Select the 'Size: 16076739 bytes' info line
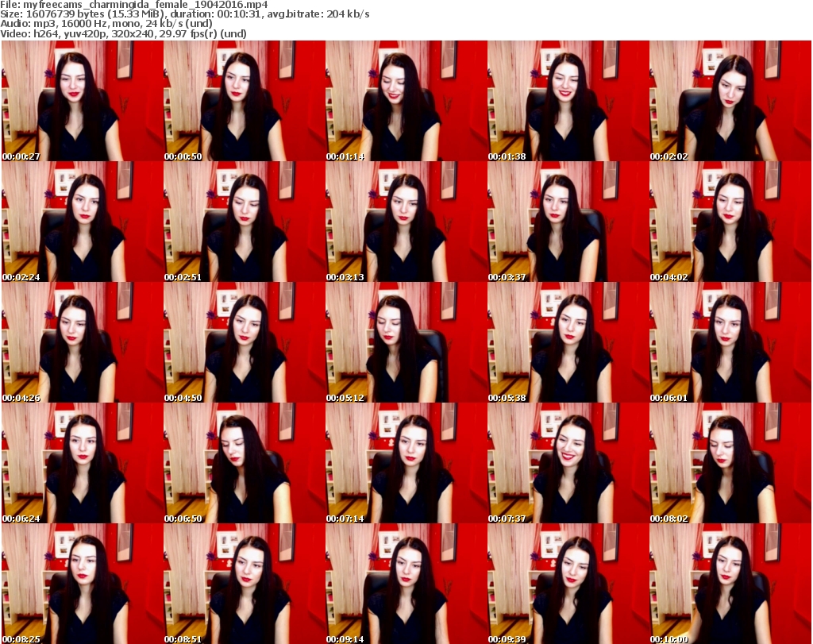 click(185, 14)
